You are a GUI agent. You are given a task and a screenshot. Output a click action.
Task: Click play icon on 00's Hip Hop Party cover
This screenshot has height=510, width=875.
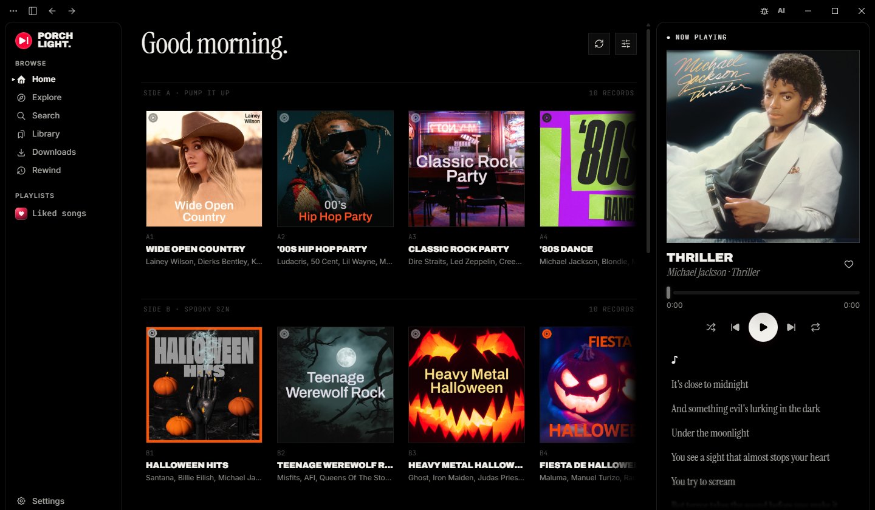(x=284, y=118)
